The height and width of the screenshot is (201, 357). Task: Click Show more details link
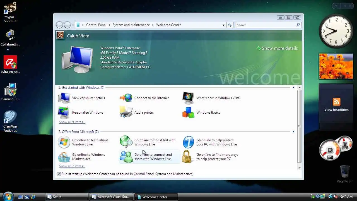pos(277,48)
